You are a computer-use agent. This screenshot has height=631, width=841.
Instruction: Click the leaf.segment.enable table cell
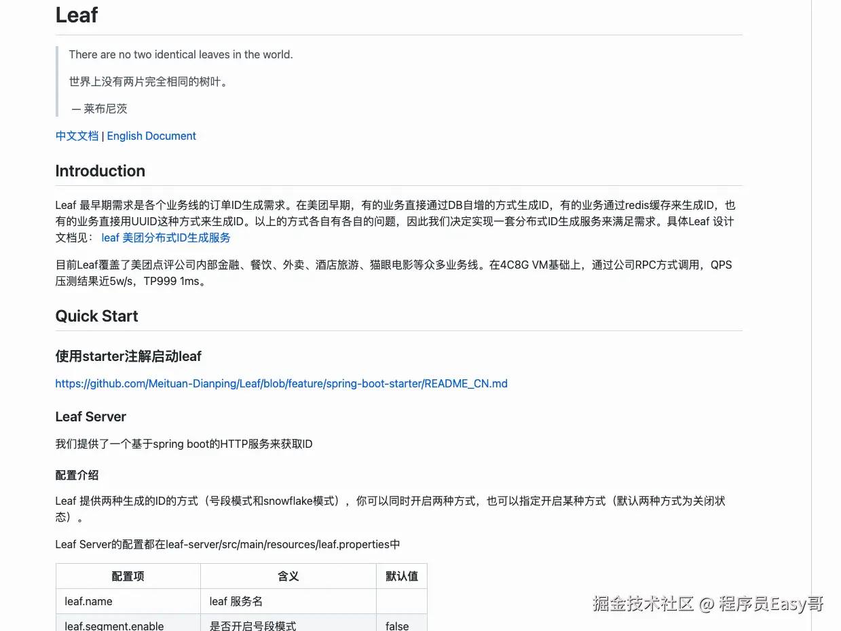point(128,623)
